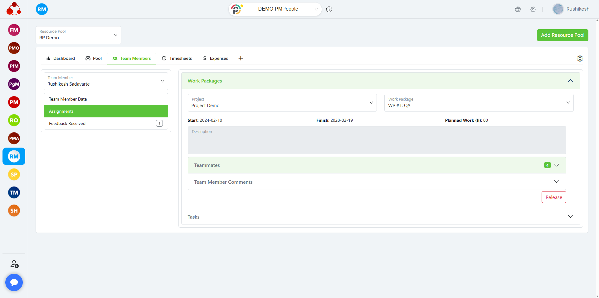Click the Release button
The width and height of the screenshot is (599, 298).
[x=554, y=197]
